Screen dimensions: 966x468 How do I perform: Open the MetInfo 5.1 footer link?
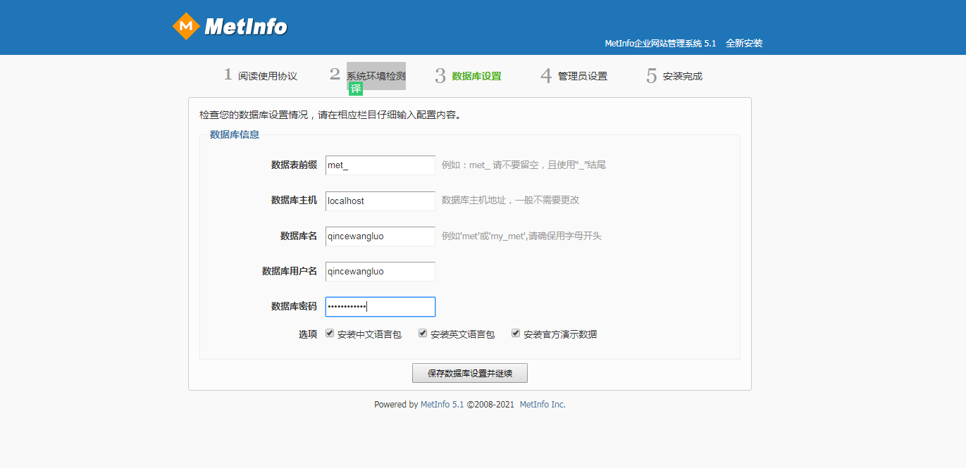442,405
